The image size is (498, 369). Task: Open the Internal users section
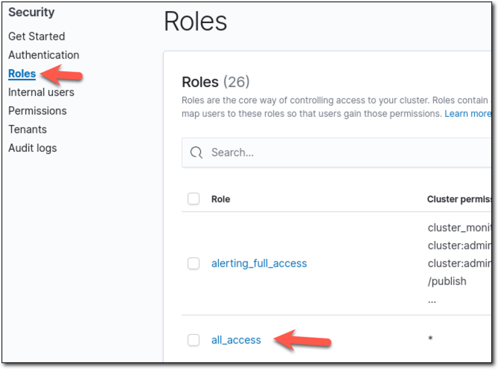point(41,91)
